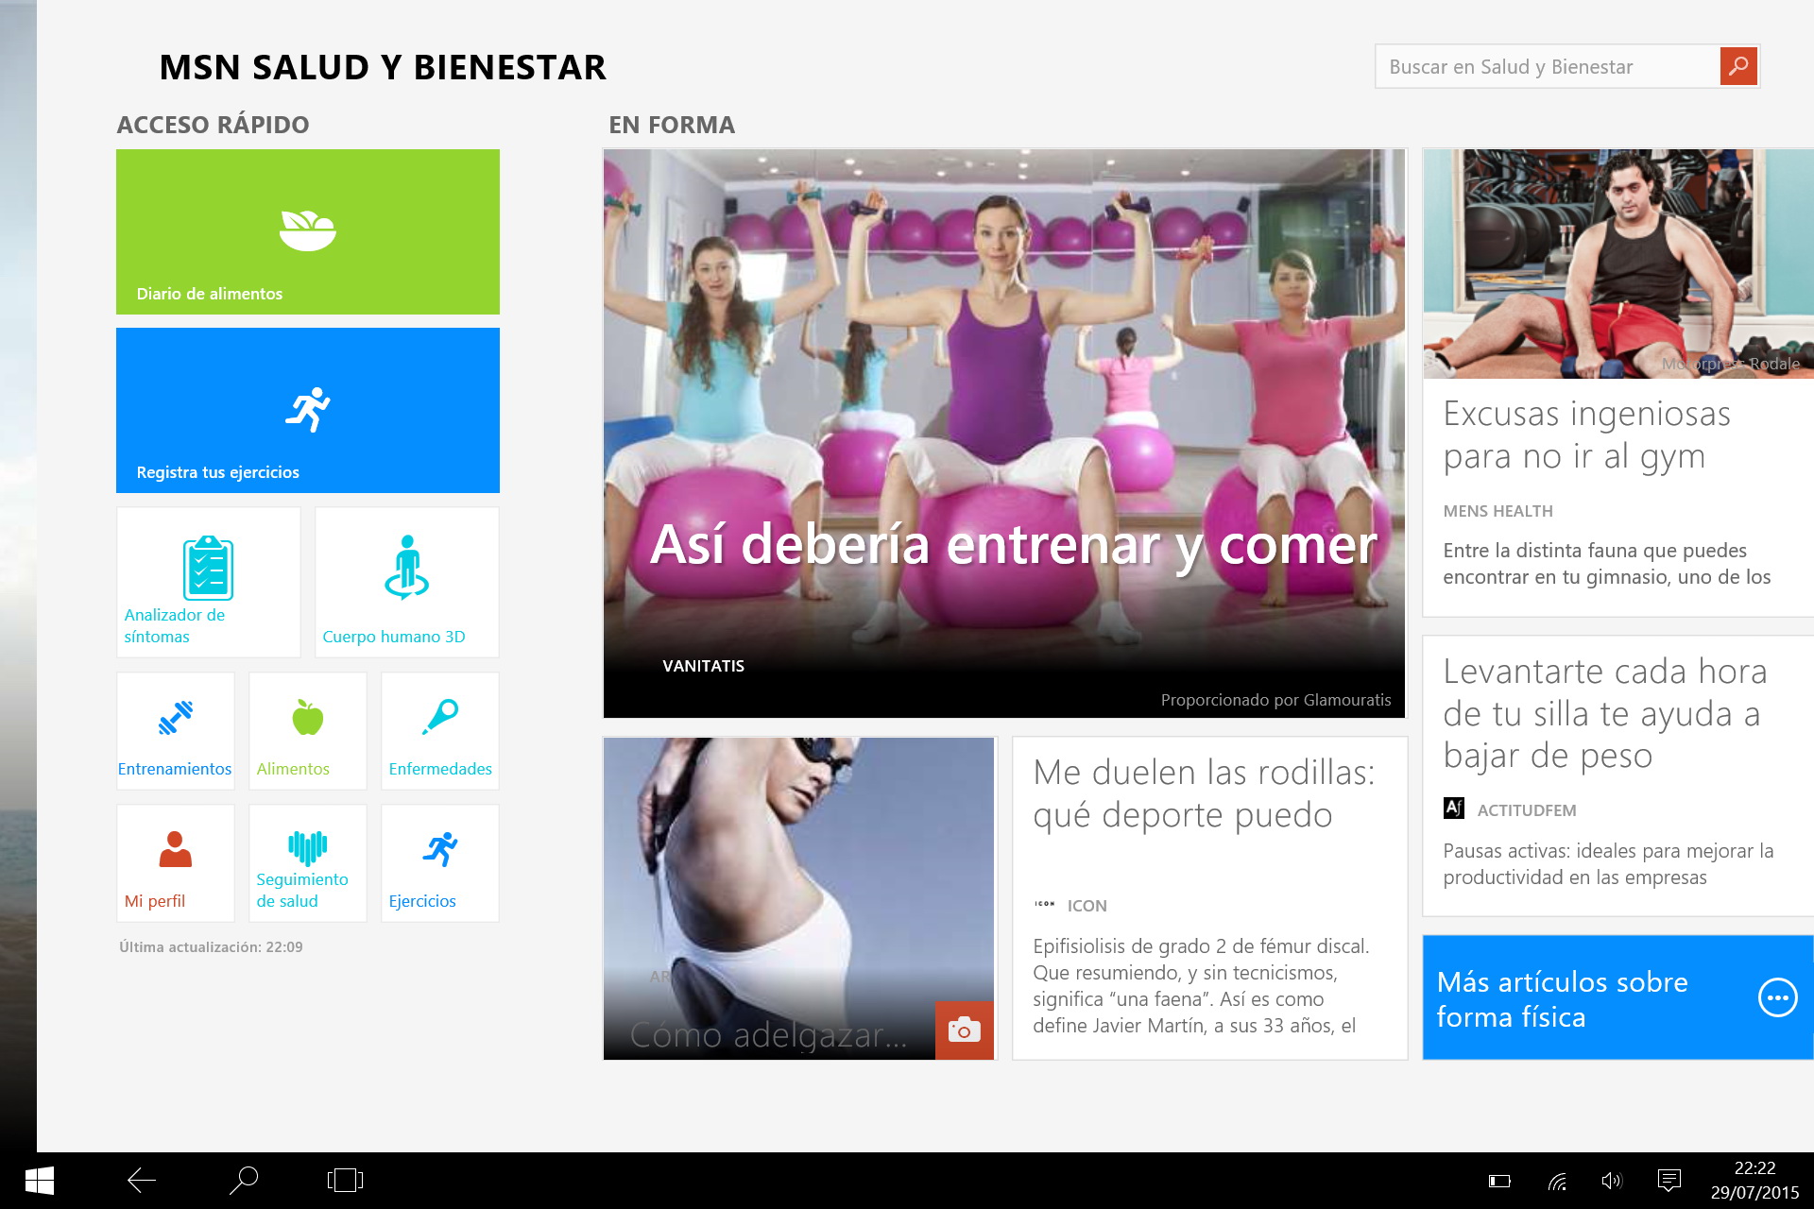Viewport: 1814px width, 1209px height.
Task: Open the Entrenamientos dumbbell tile
Action: (175, 731)
